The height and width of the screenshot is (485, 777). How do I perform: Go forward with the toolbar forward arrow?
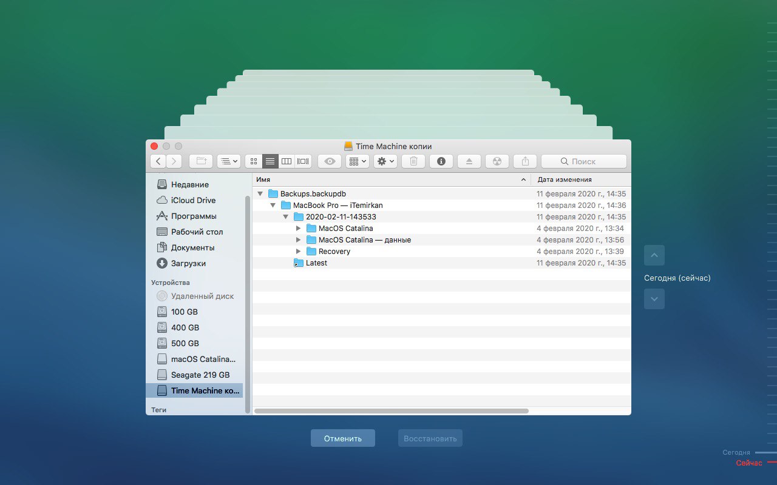pyautogui.click(x=174, y=161)
